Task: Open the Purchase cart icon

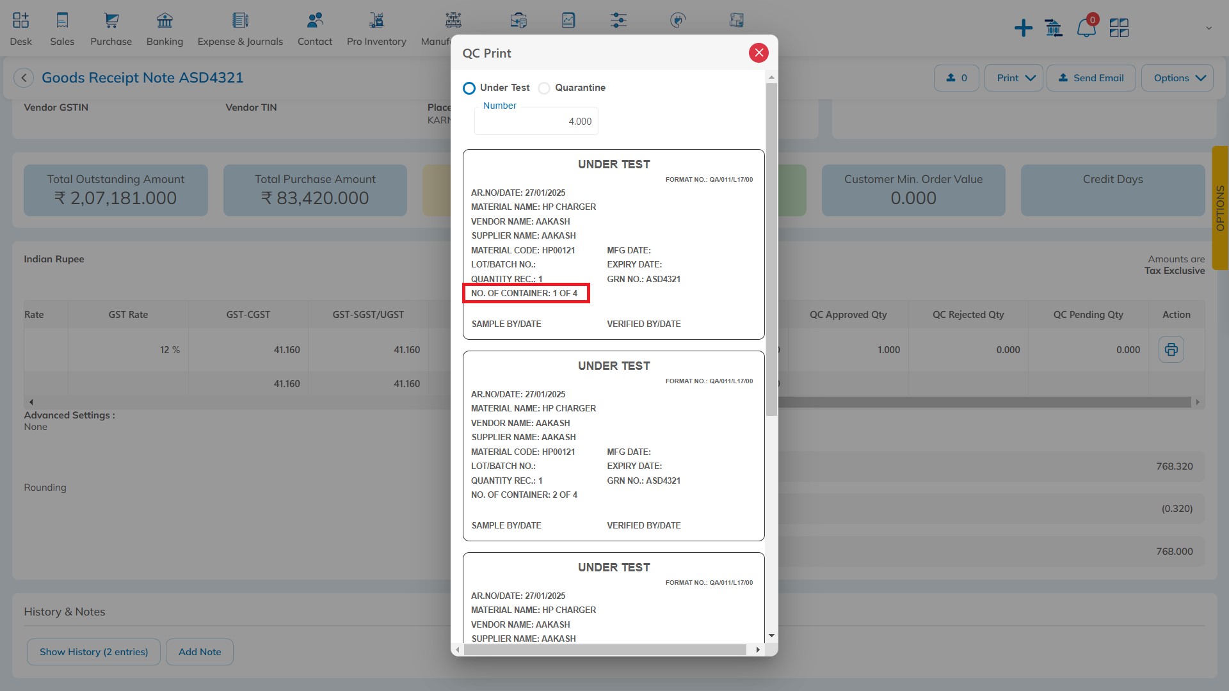Action: click(111, 20)
